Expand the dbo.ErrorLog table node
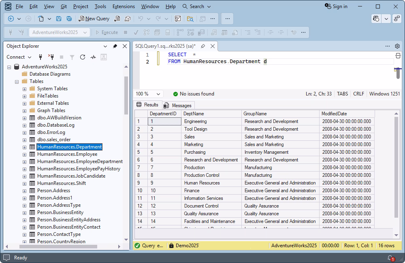Image resolution: width=405 pixels, height=263 pixels. [x=24, y=133]
